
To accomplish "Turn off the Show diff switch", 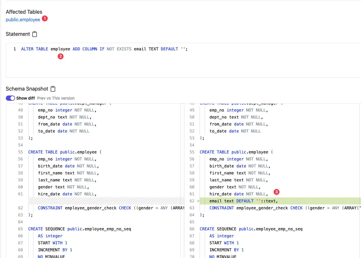I will click(x=10, y=98).
